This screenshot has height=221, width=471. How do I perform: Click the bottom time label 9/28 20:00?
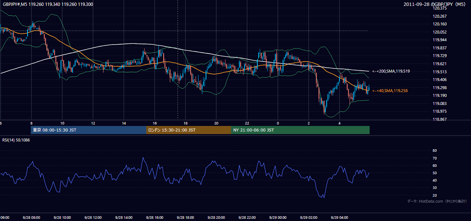click(x=216, y=217)
